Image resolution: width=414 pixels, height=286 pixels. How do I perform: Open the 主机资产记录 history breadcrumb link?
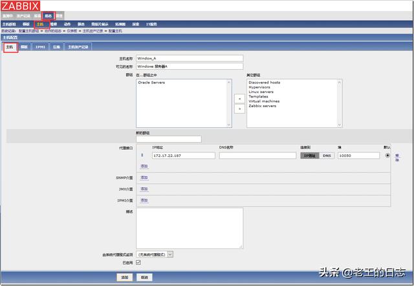click(x=93, y=31)
